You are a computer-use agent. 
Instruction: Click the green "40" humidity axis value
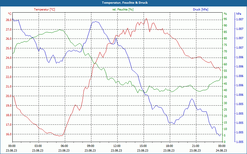225,90
